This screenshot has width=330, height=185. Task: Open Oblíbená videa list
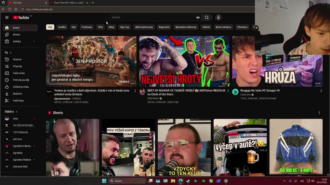(21, 87)
